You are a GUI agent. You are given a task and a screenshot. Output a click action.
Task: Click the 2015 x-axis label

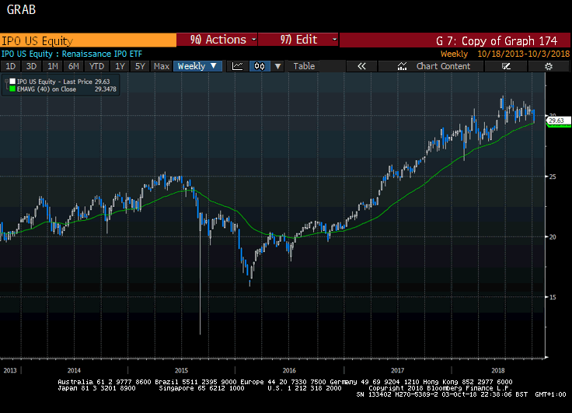[x=181, y=370]
